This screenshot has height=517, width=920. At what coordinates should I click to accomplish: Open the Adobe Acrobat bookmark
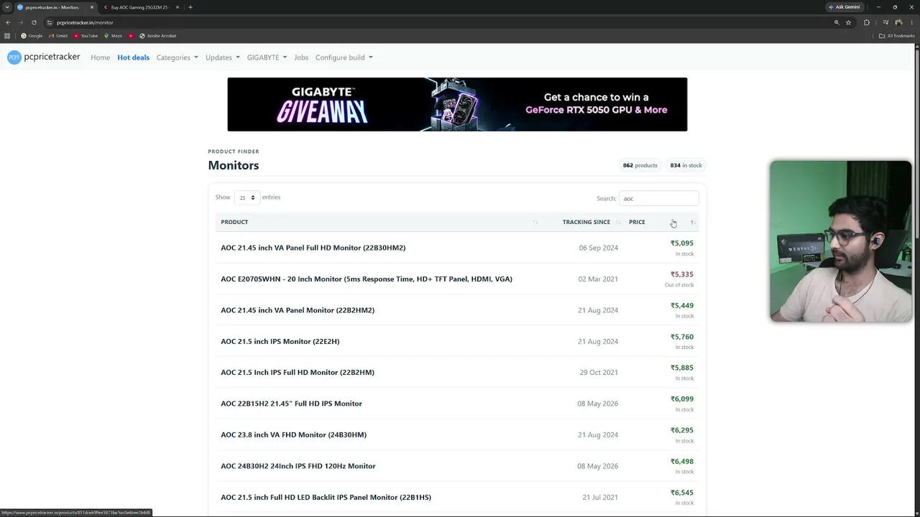(x=157, y=36)
